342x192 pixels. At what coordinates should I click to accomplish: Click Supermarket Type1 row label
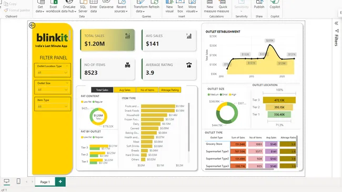tap(217, 151)
